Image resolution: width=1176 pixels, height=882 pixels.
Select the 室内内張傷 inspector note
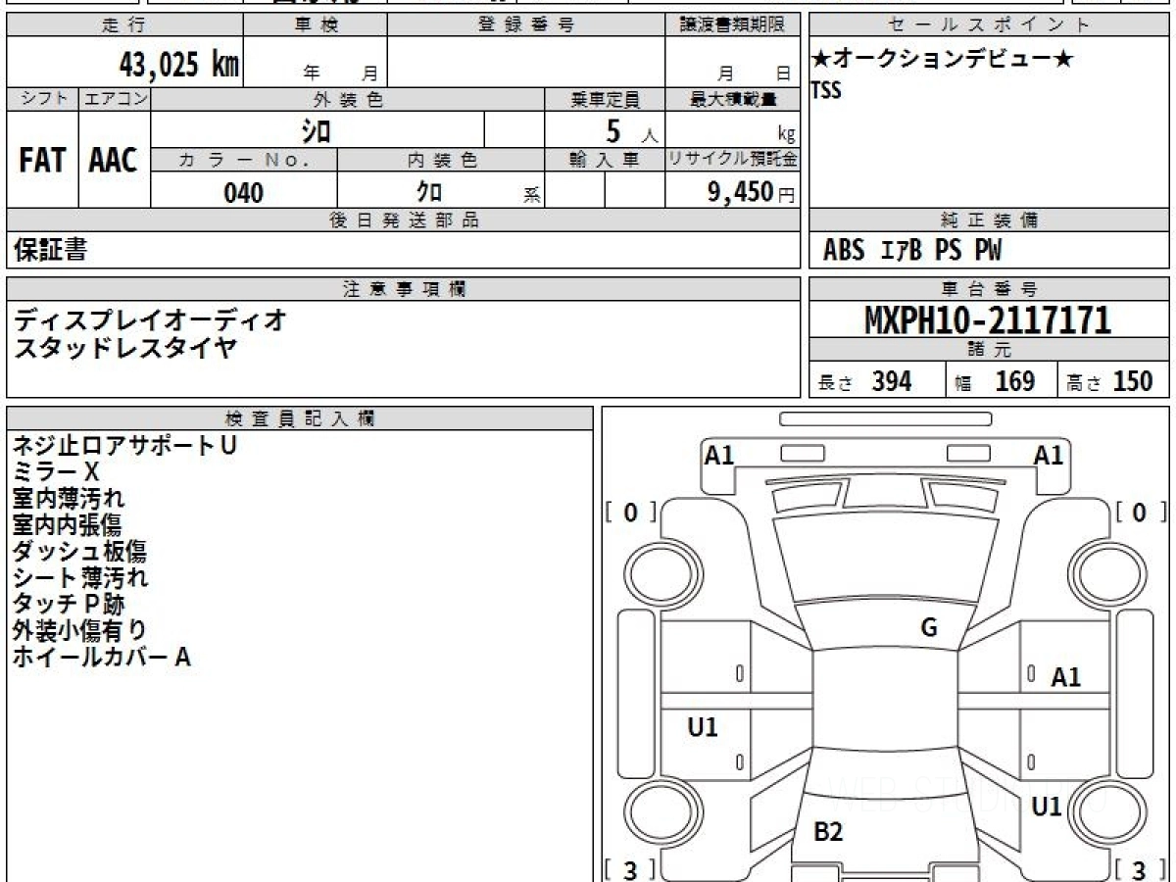[x=69, y=525]
